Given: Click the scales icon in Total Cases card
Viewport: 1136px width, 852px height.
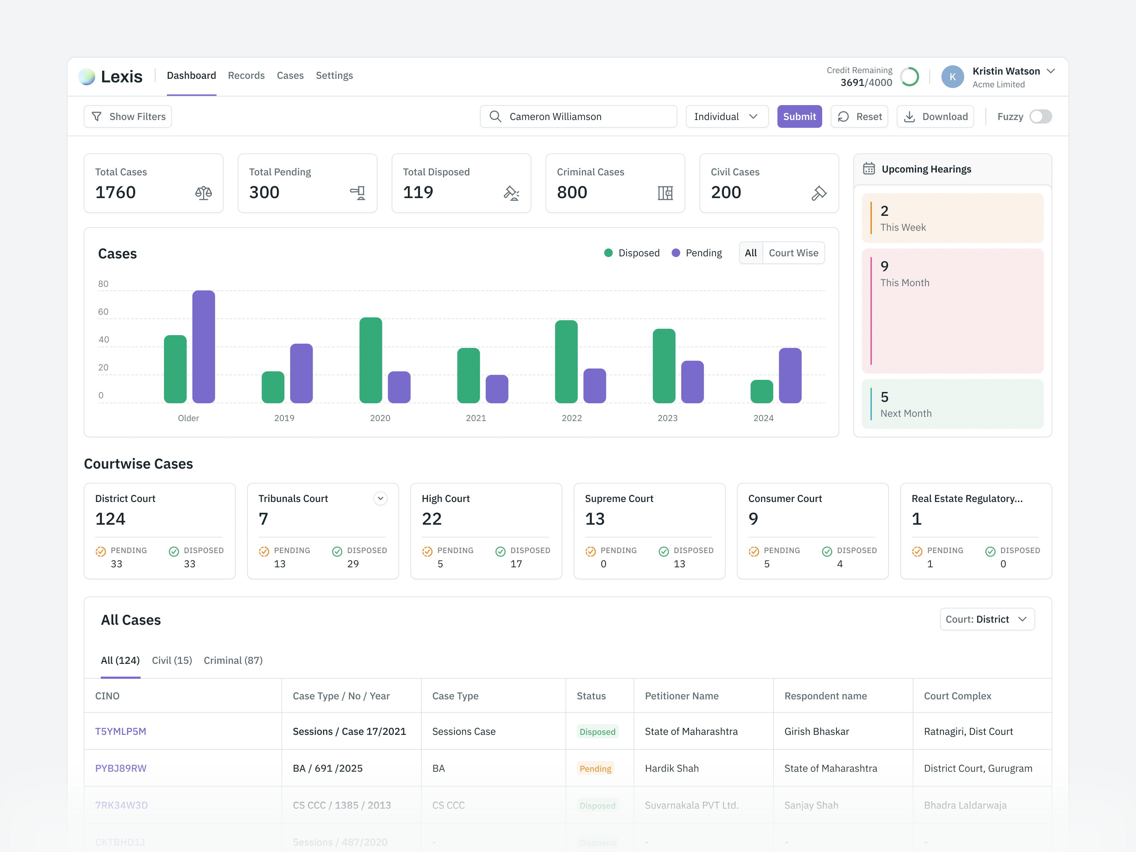Looking at the screenshot, I should (203, 193).
